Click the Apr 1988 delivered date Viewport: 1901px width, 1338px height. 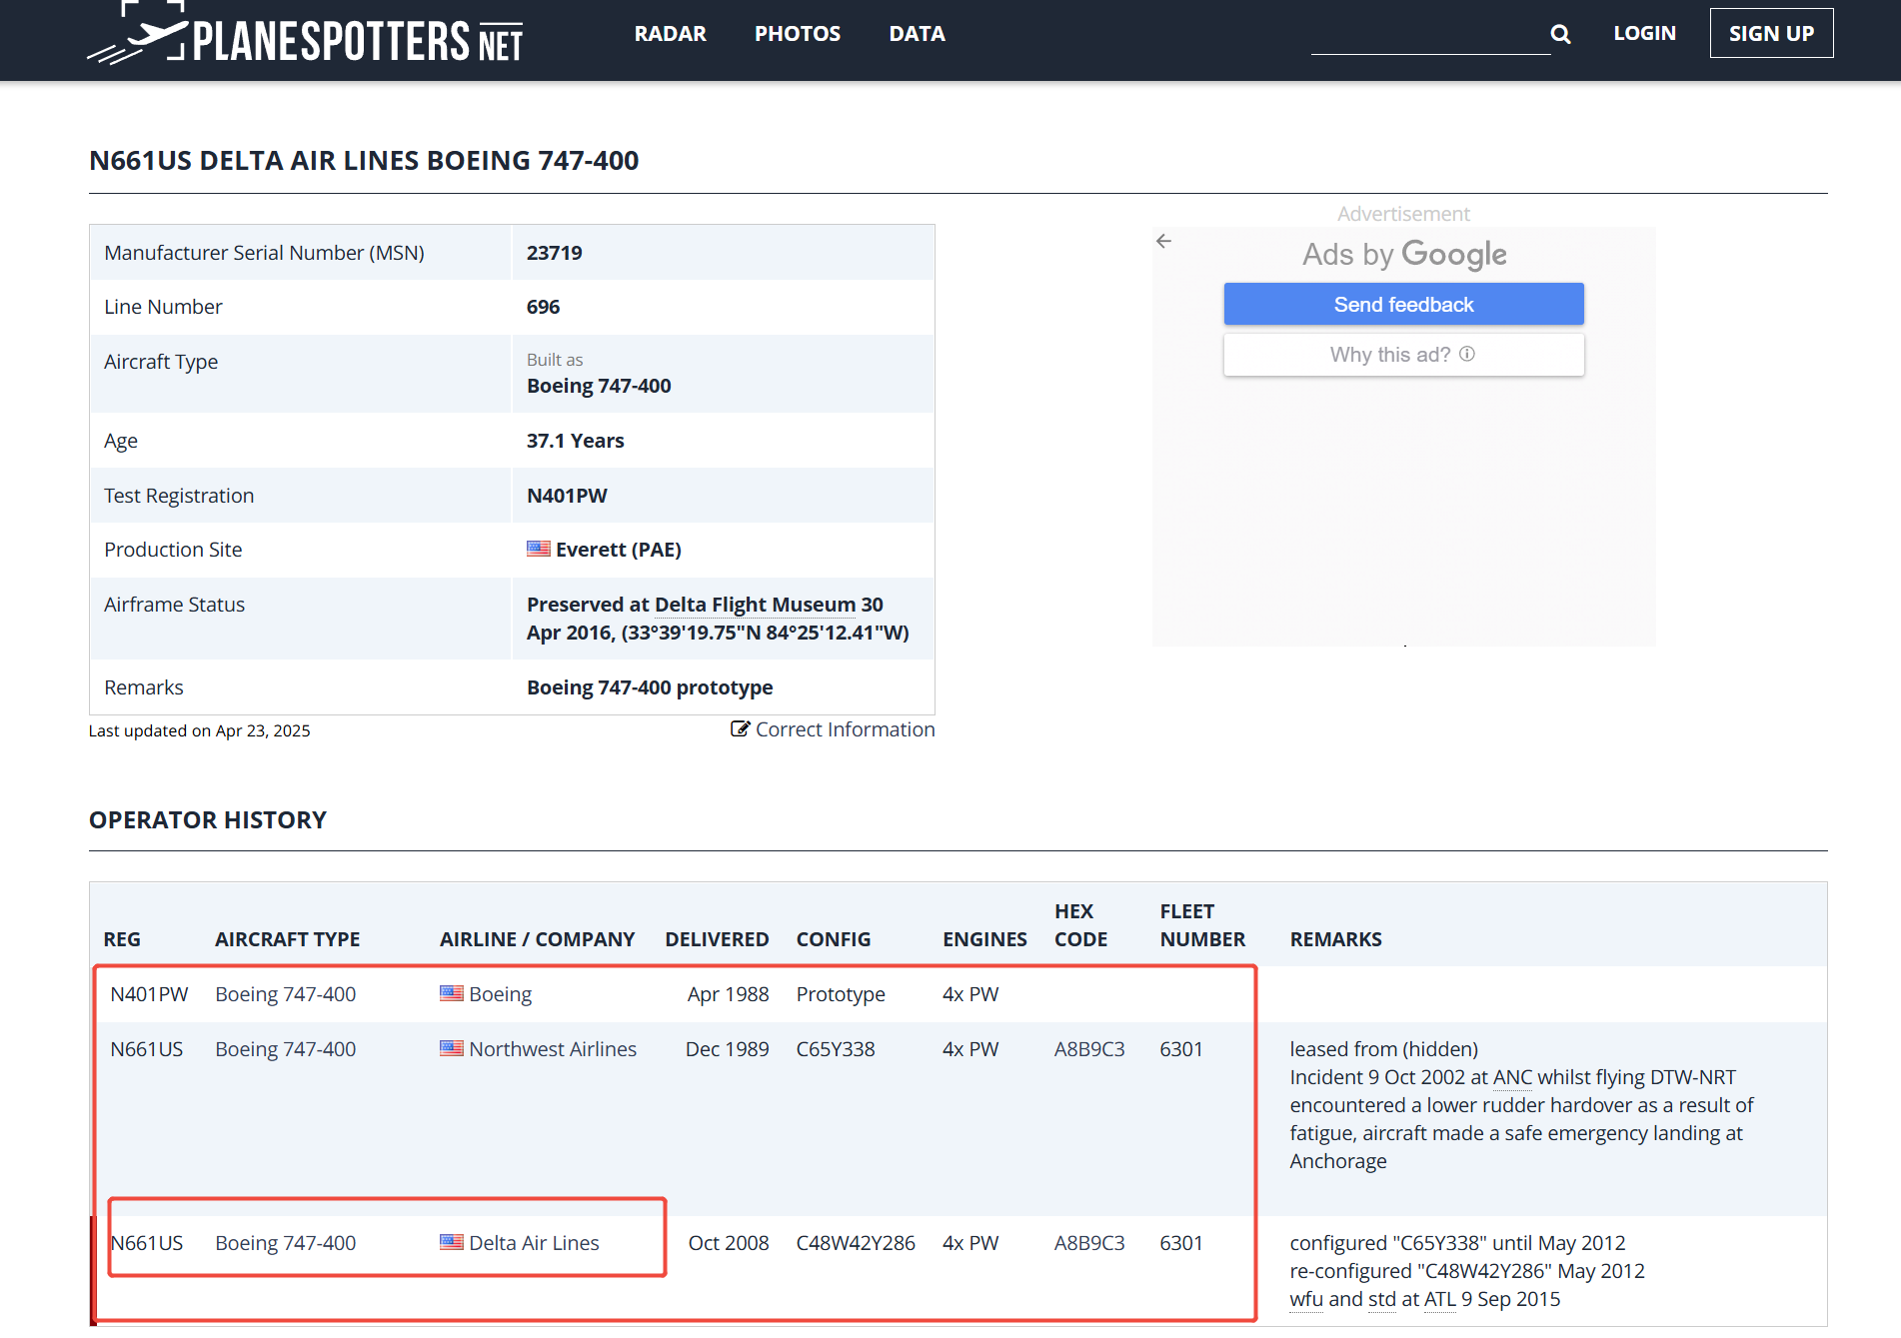[728, 994]
